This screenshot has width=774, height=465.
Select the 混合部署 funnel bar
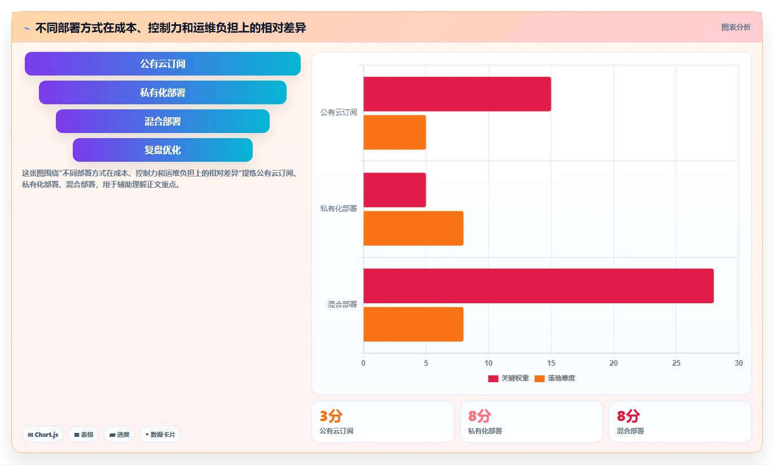pos(162,121)
